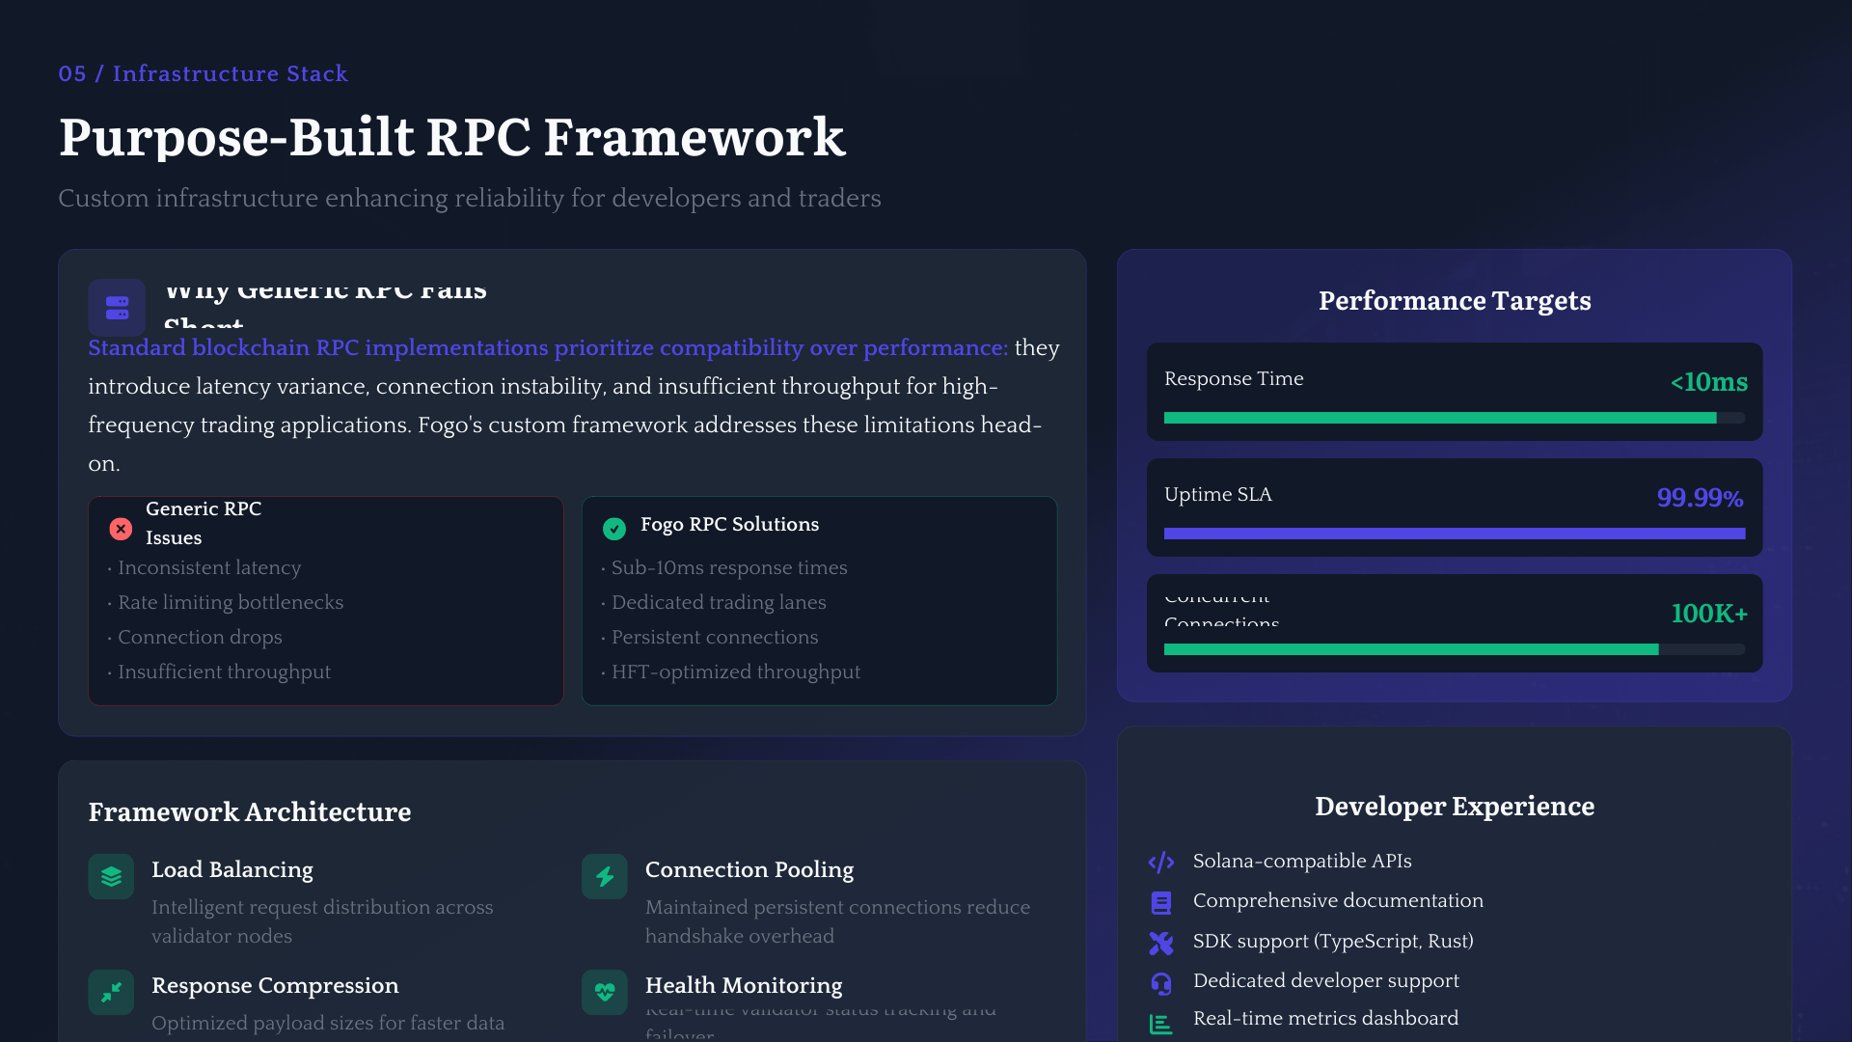
Task: Click the Health Monitoring heartbeat icon
Action: pos(605,992)
